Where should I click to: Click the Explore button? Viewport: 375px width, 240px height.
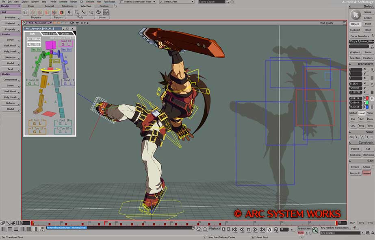[x=355, y=52]
